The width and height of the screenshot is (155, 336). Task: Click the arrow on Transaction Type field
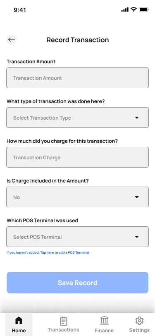coord(137,118)
